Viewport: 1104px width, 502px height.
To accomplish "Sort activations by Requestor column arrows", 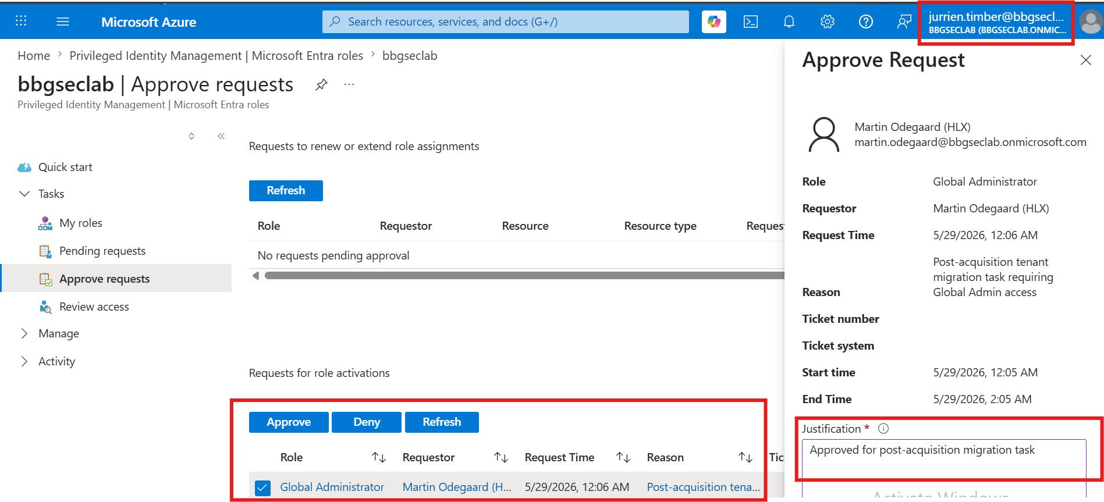I will pyautogui.click(x=501, y=457).
